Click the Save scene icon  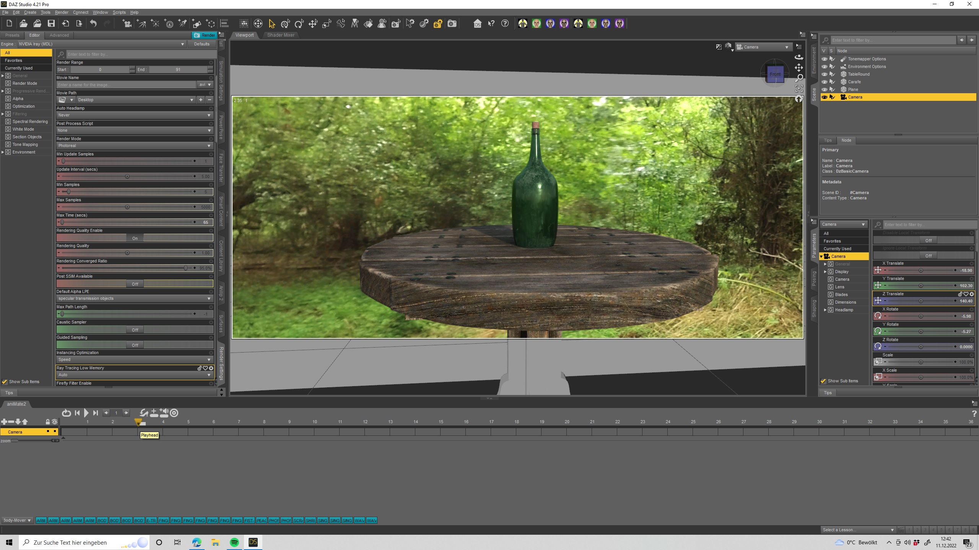51,24
